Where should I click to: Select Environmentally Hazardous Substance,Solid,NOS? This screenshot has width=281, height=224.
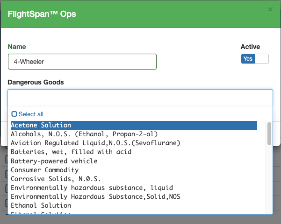click(x=134, y=196)
